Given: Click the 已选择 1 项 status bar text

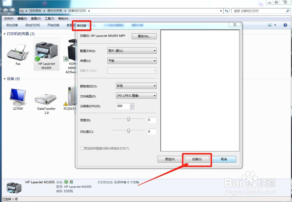Looking at the screenshot, I should pos(10,199).
